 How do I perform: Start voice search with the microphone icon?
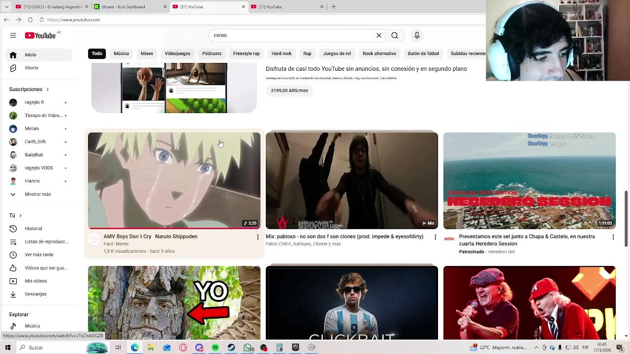pyautogui.click(x=417, y=35)
